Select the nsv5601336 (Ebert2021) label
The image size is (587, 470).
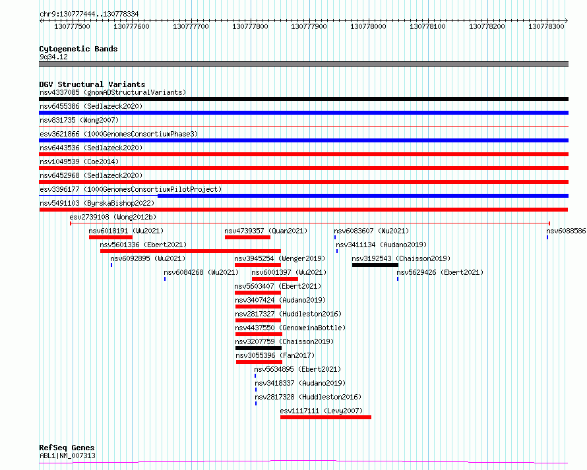click(143, 245)
